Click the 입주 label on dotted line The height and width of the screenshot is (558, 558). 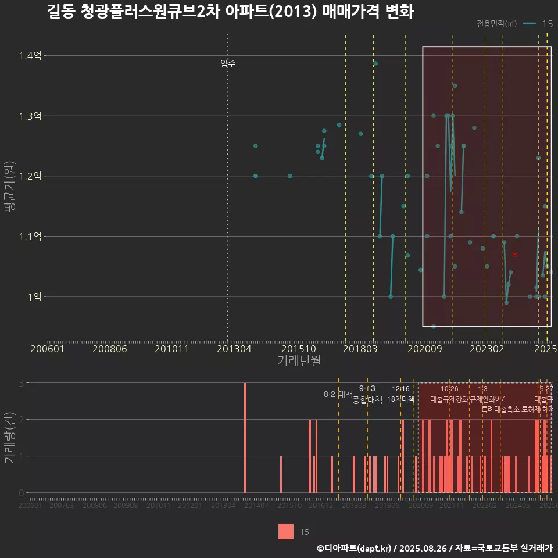[x=228, y=63]
